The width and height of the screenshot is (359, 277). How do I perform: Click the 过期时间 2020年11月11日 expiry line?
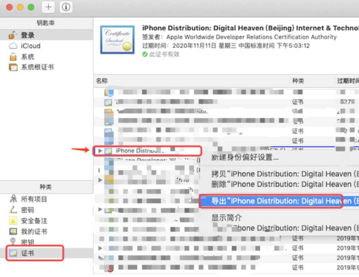point(226,46)
